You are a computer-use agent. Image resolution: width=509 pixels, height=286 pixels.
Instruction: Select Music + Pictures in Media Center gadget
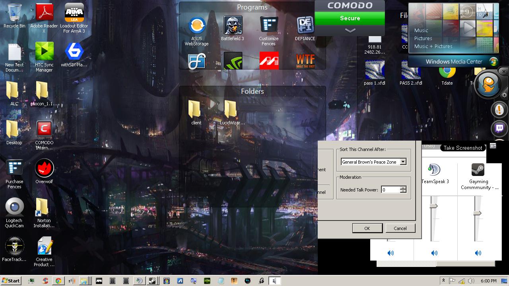433,46
